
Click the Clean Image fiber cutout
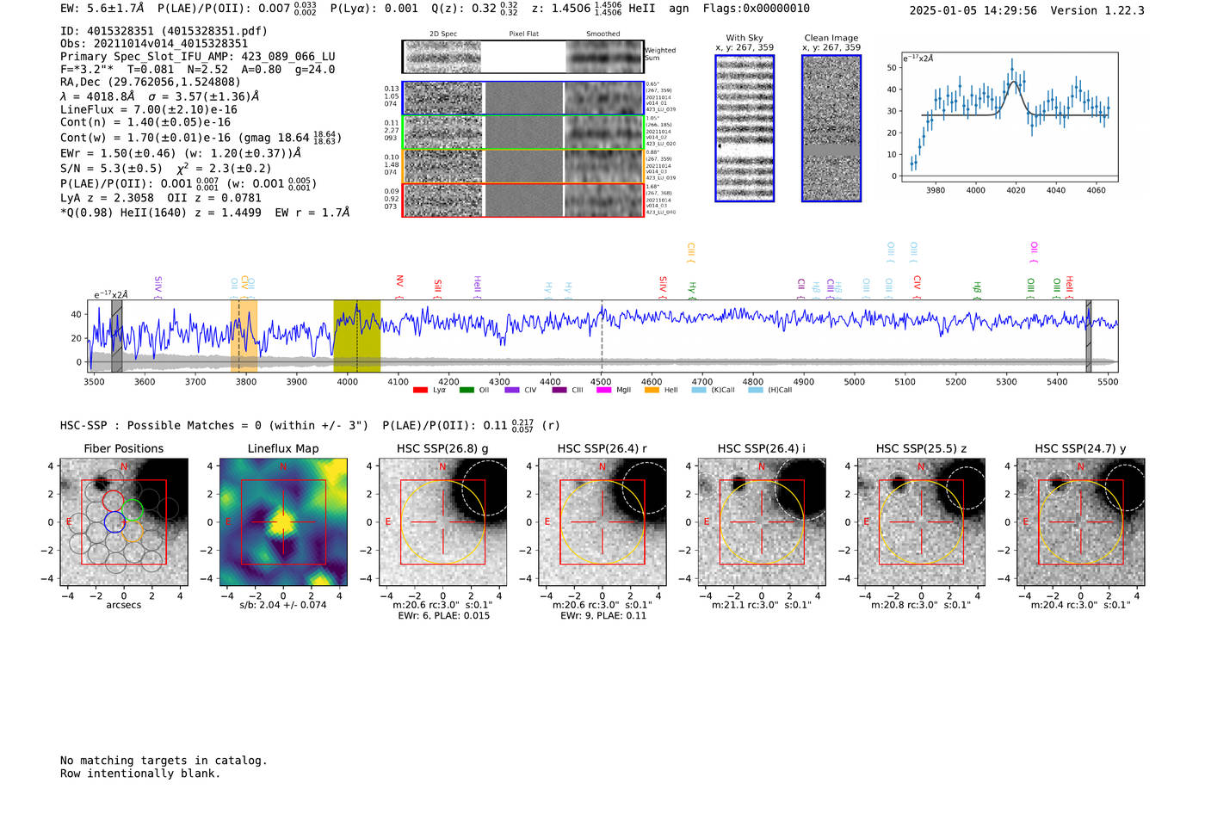(831, 128)
